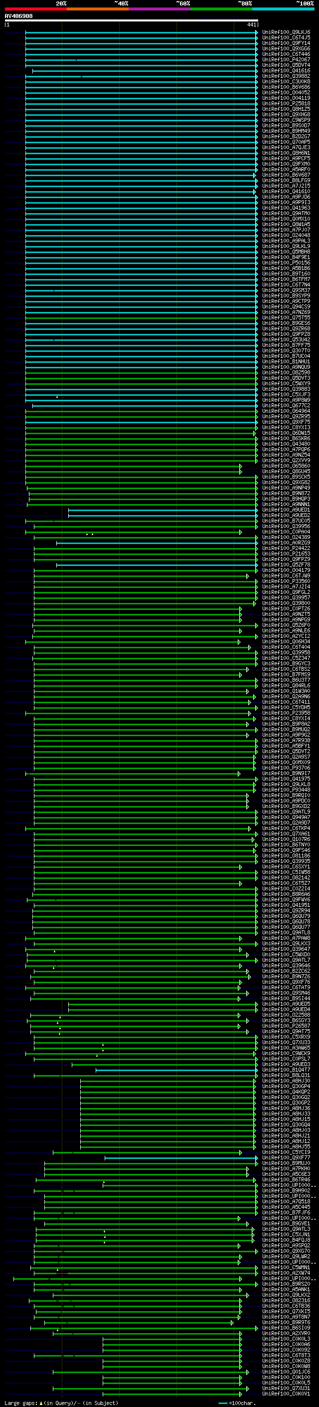This screenshot has width=319, height=1407.
Task: Select hit label UniRef100_Q9XF77
Action: tap(286, 1157)
